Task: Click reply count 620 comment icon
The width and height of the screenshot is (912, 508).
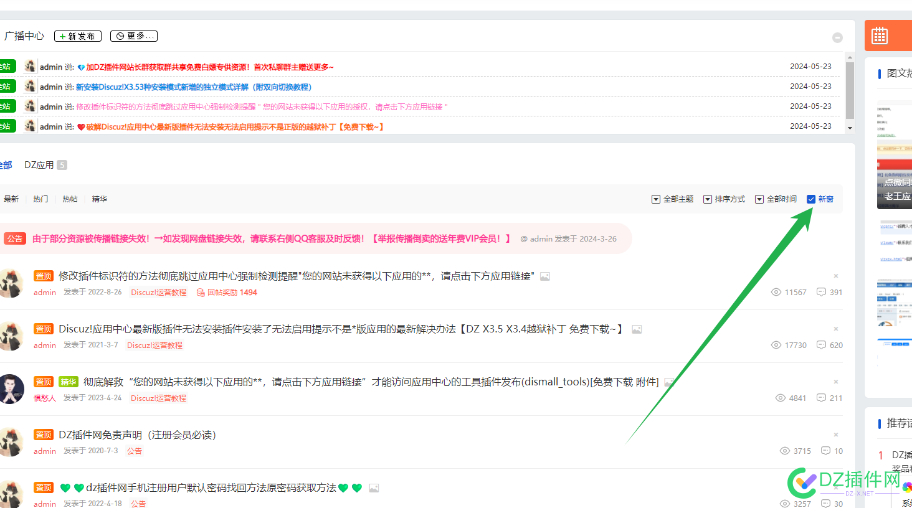Action: click(x=821, y=345)
